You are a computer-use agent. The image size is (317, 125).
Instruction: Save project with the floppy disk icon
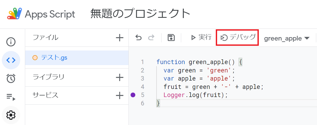tap(171, 38)
